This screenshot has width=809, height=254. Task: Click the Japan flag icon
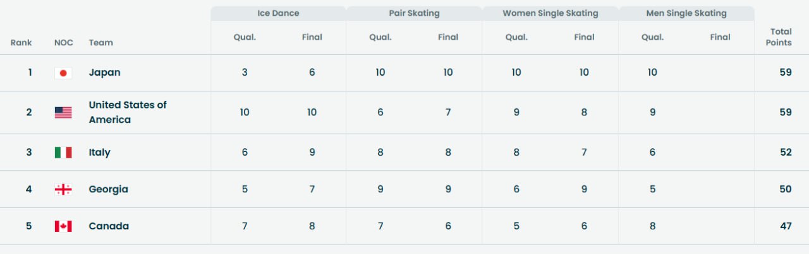point(63,73)
